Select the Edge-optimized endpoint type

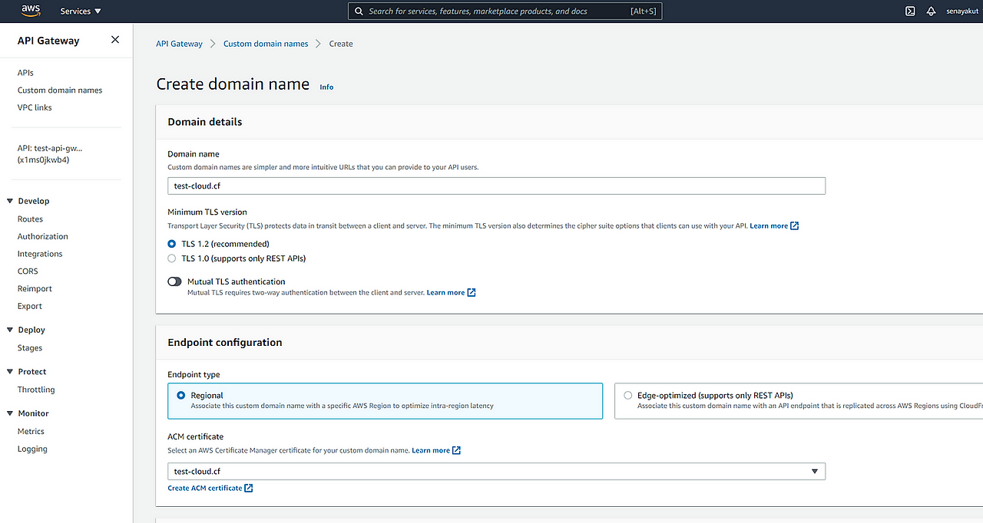coord(628,395)
